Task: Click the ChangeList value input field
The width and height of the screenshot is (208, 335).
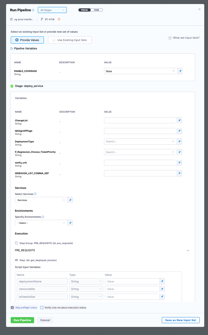Action: pos(140,120)
